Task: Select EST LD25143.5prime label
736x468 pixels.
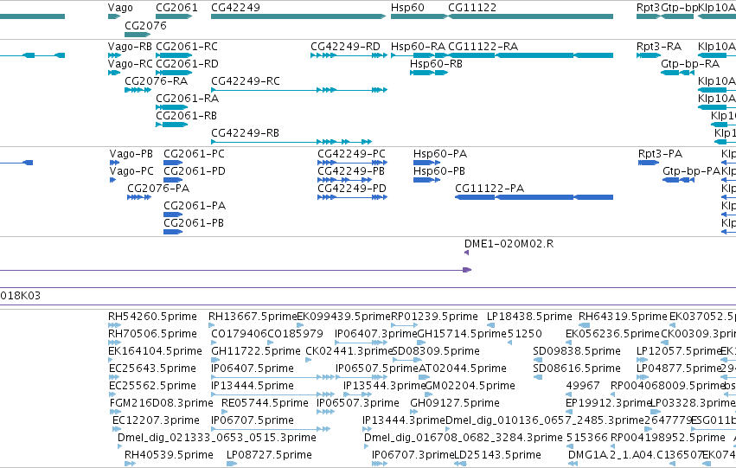Action: pyautogui.click(x=498, y=455)
